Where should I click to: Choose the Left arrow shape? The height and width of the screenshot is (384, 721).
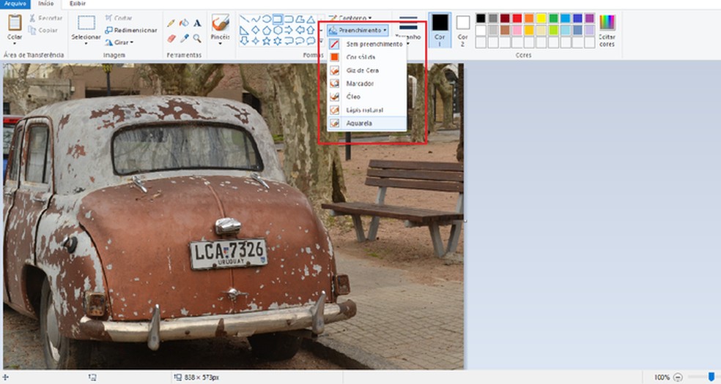(300, 30)
